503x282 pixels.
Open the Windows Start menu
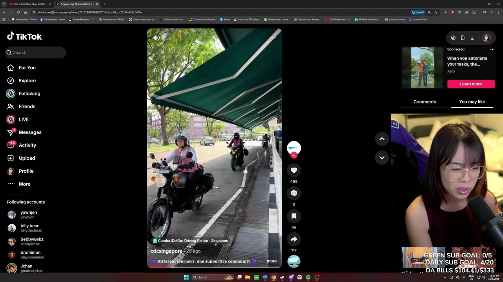click(186, 277)
